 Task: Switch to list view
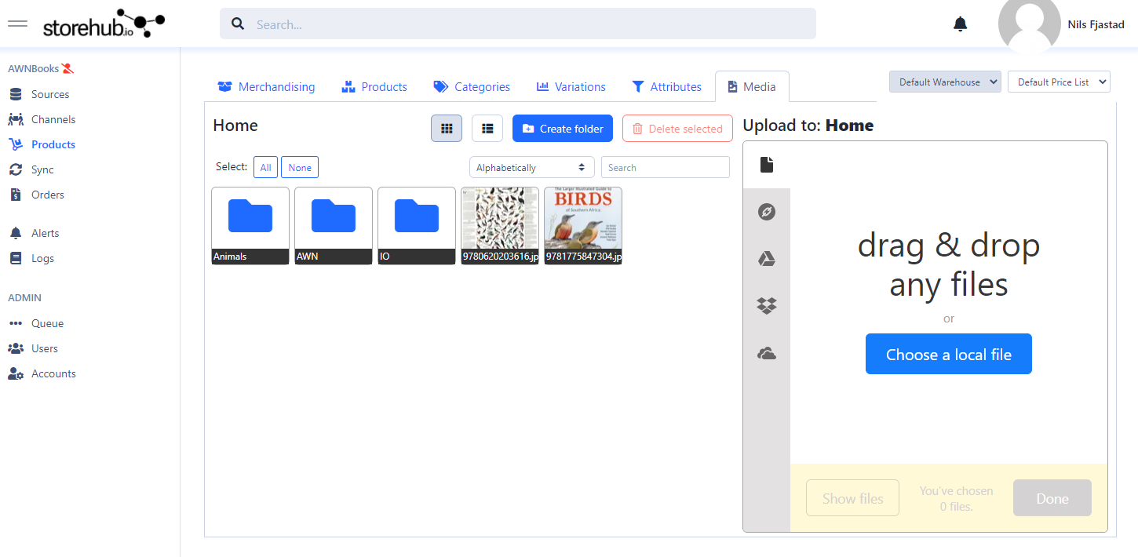click(487, 129)
